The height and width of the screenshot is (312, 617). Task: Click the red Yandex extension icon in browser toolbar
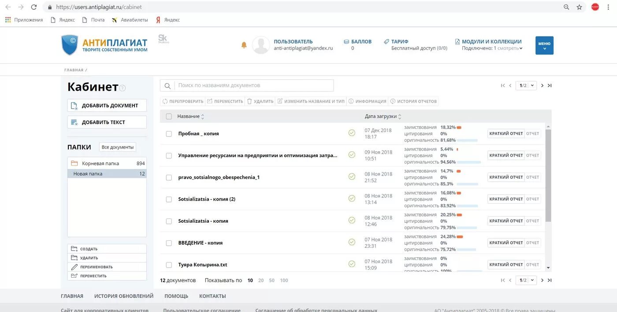coord(595,7)
